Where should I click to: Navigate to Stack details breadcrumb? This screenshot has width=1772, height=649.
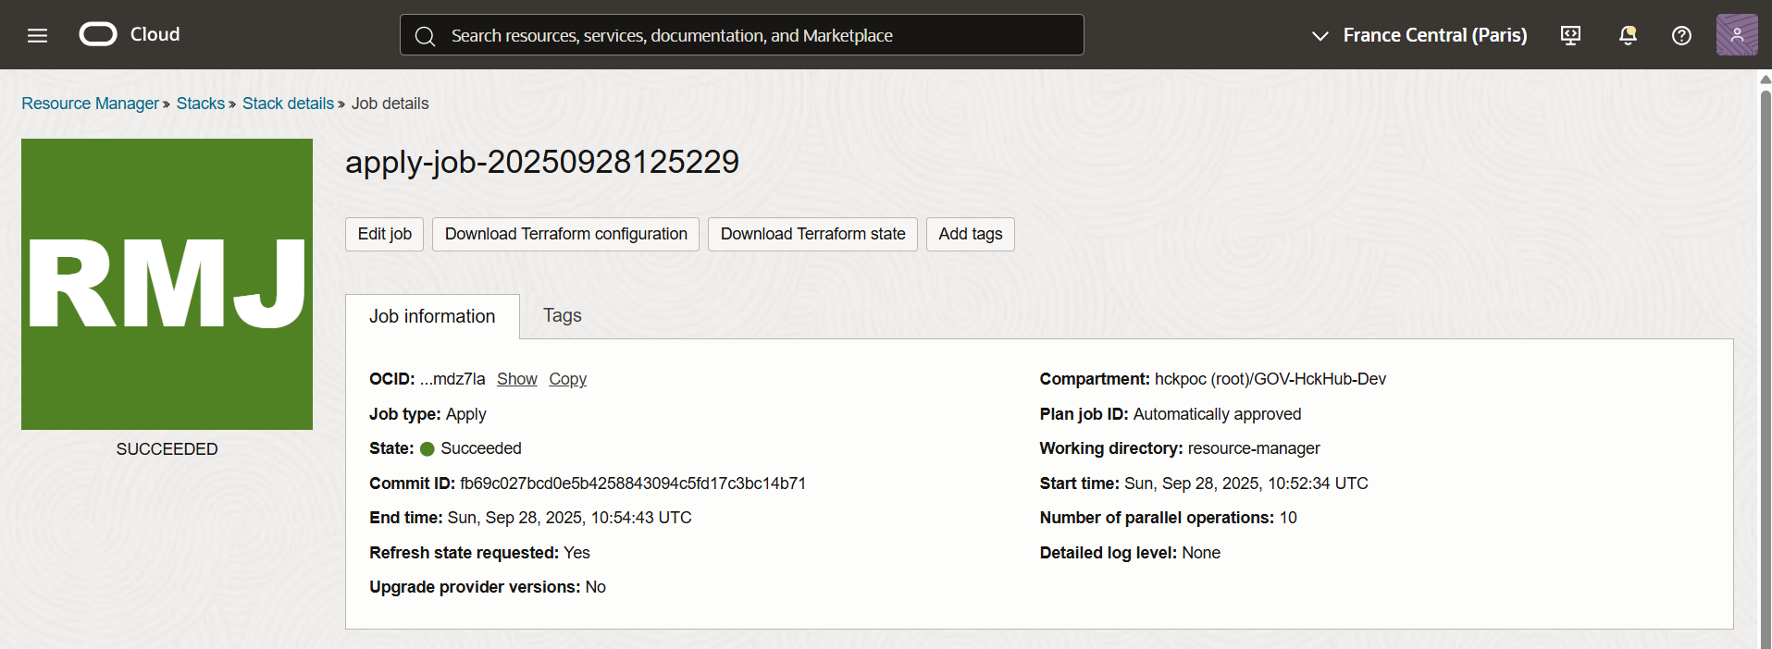click(x=288, y=104)
